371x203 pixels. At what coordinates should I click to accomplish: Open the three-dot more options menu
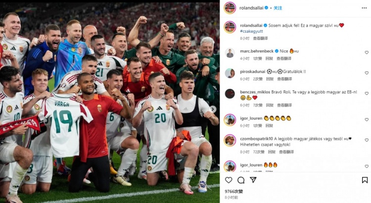364,8
